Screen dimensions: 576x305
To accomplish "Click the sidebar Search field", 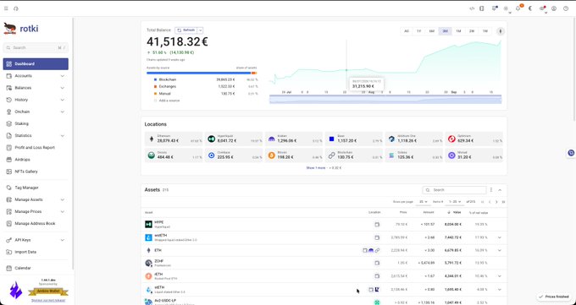I will pos(36,47).
